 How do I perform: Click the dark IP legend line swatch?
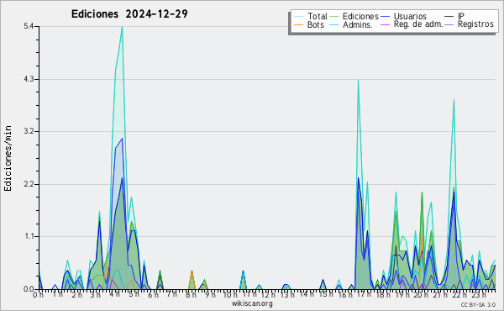click(449, 17)
